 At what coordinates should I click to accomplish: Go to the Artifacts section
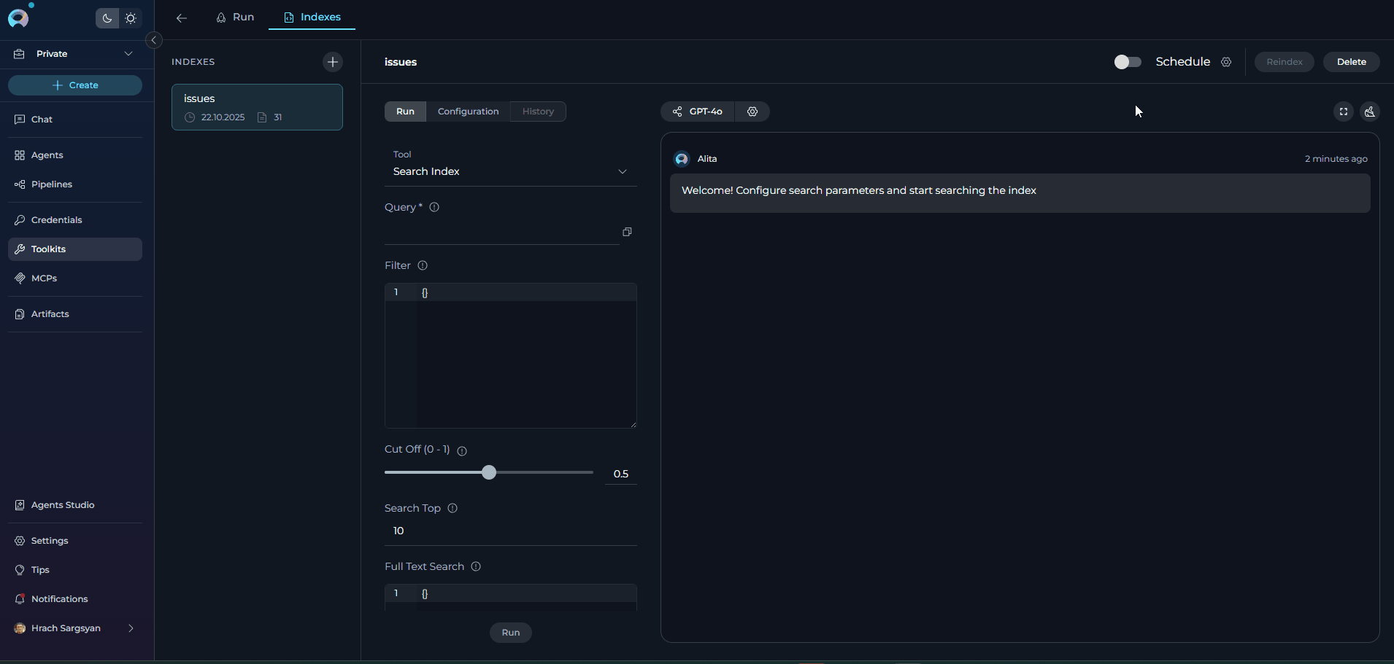pos(49,313)
